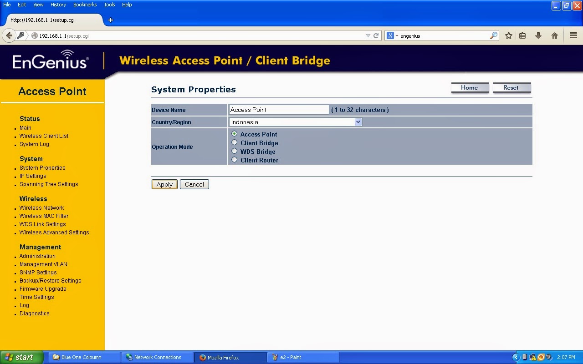This screenshot has height=364, width=583.
Task: Open the Firefox hamburger menu
Action: pos(573,35)
